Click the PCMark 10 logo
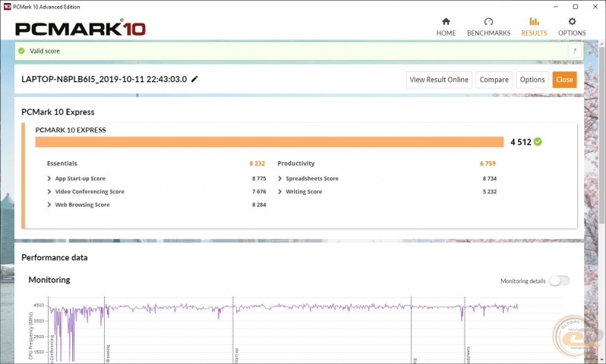 pyautogui.click(x=80, y=28)
